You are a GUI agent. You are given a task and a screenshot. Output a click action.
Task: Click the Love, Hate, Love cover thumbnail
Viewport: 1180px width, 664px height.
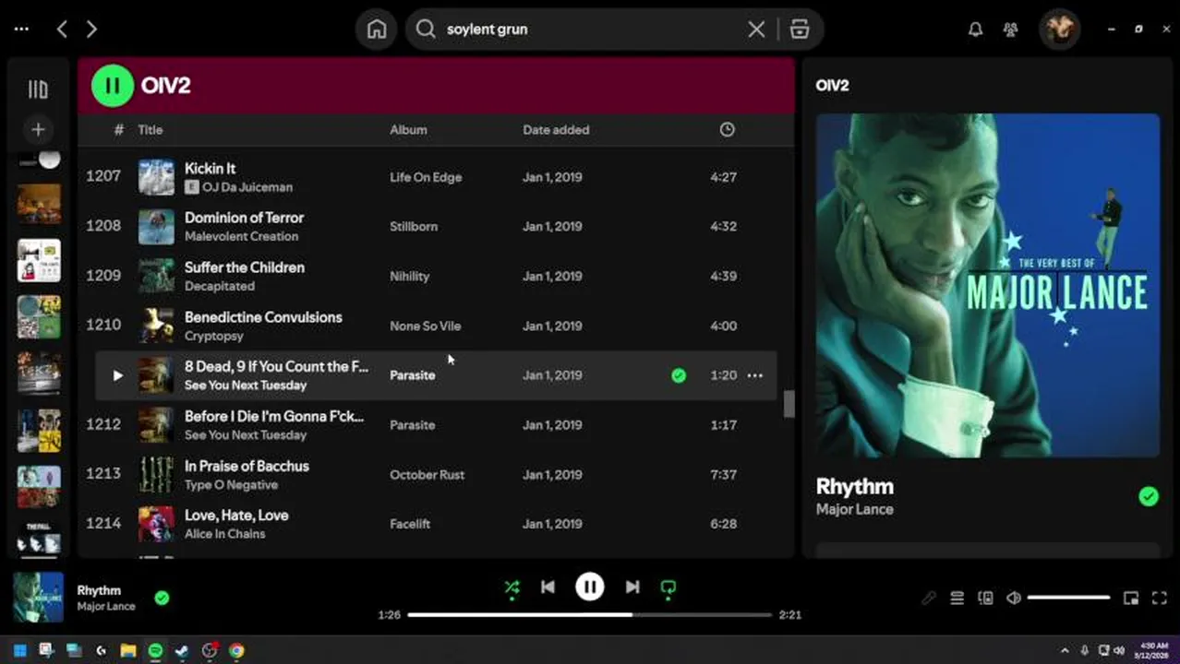click(156, 524)
